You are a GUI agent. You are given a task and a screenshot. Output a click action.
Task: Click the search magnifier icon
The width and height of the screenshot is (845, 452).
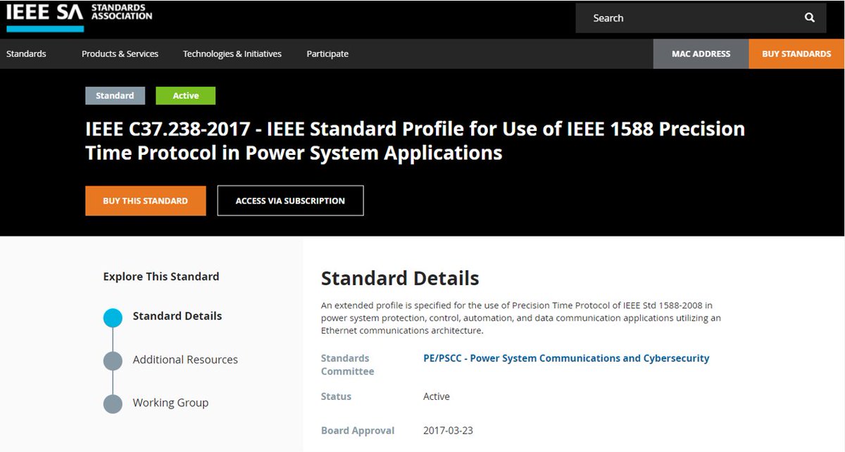coord(809,18)
